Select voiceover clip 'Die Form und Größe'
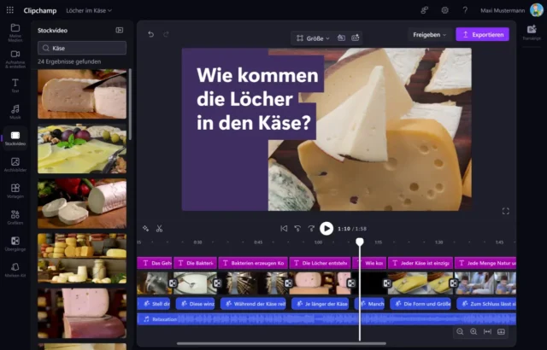Image resolution: width=547 pixels, height=350 pixels. click(421, 304)
